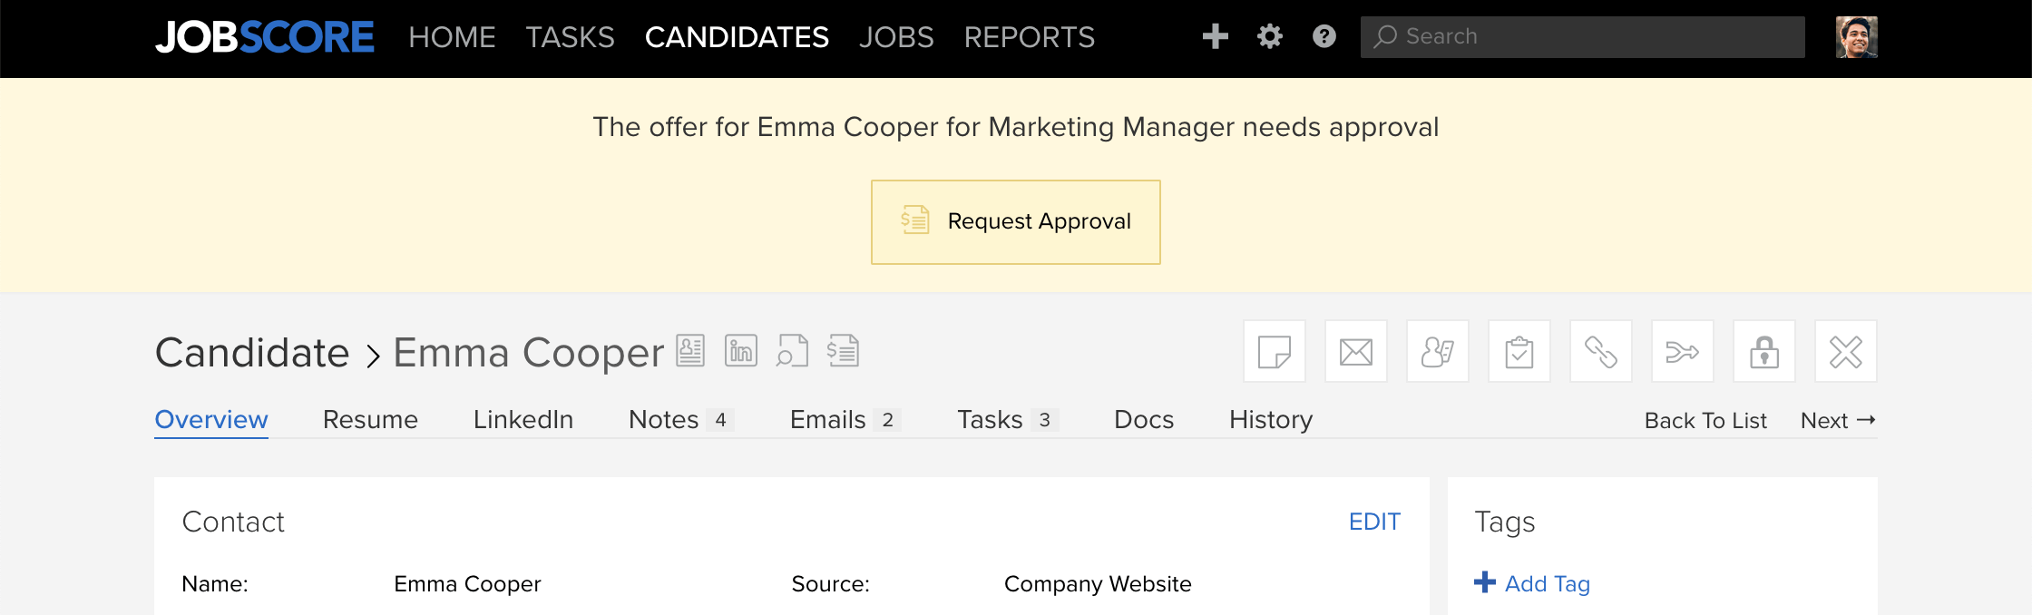This screenshot has width=2032, height=615.
Task: Click Back To List link
Action: 1705,421
